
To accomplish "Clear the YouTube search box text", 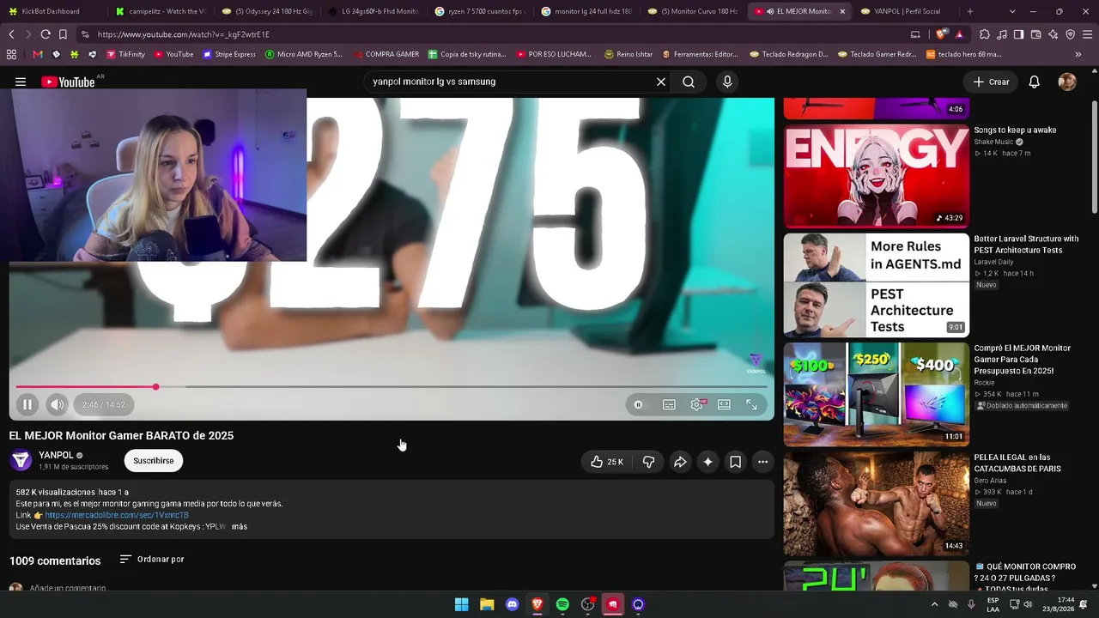I will 661,82.
